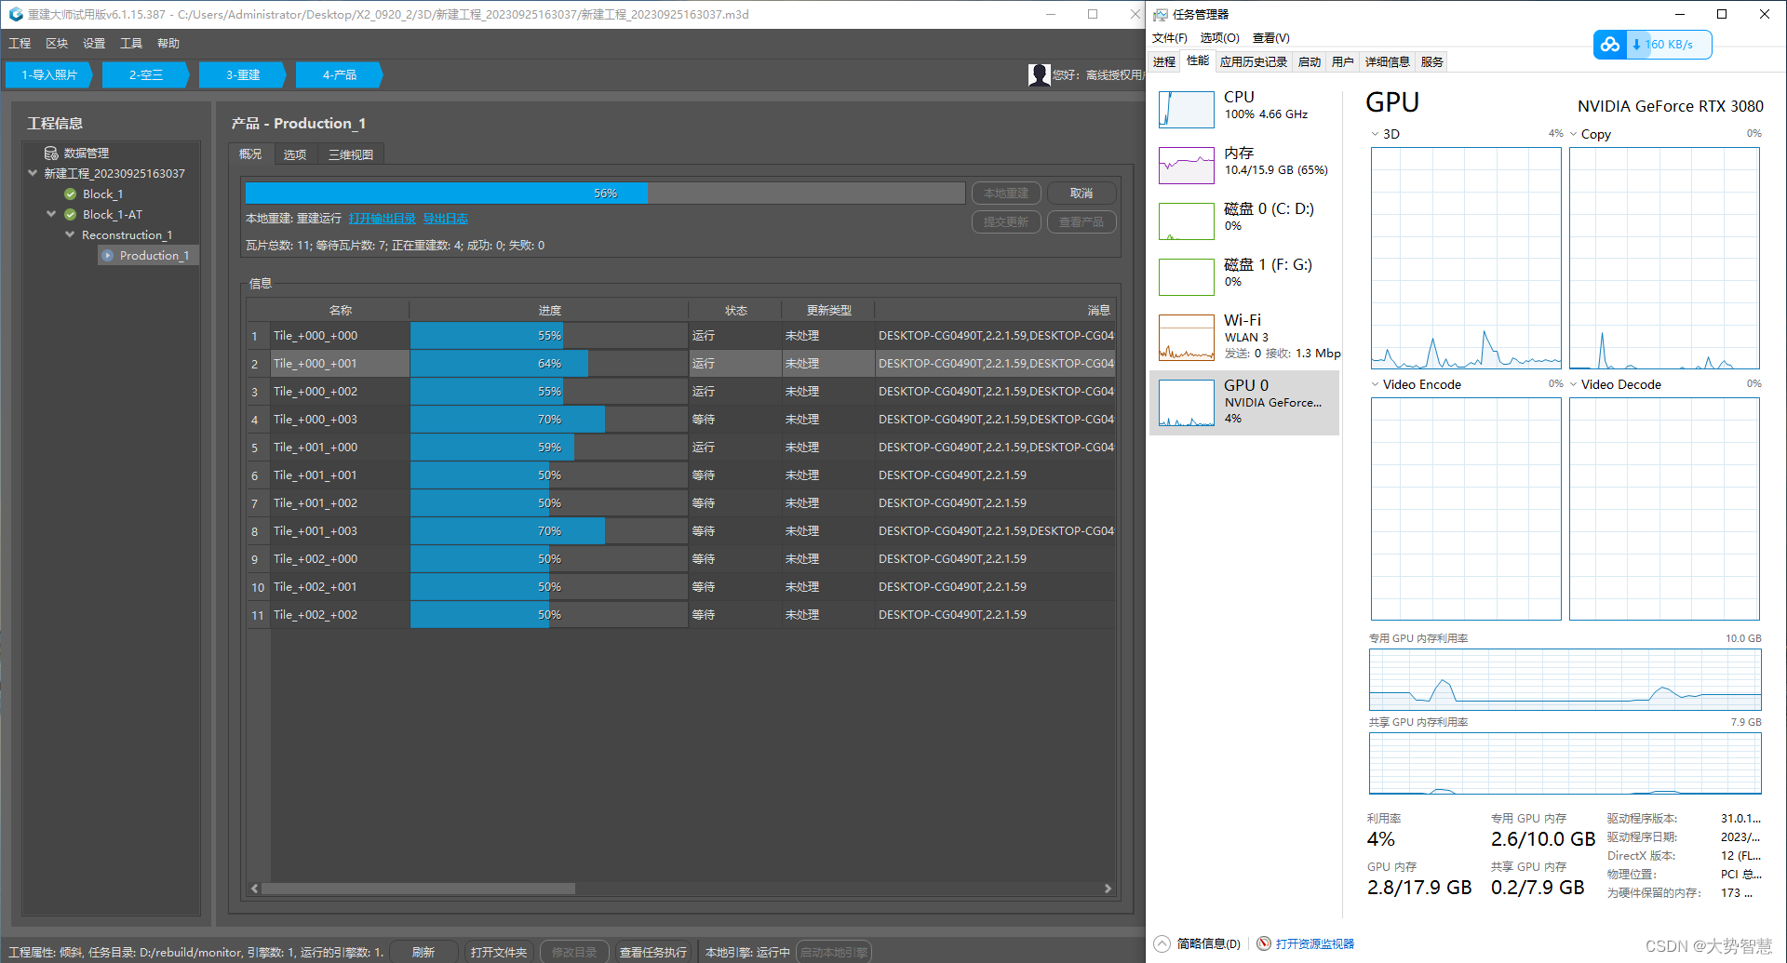Open the 区块 menu
The width and height of the screenshot is (1787, 963).
pos(57,44)
